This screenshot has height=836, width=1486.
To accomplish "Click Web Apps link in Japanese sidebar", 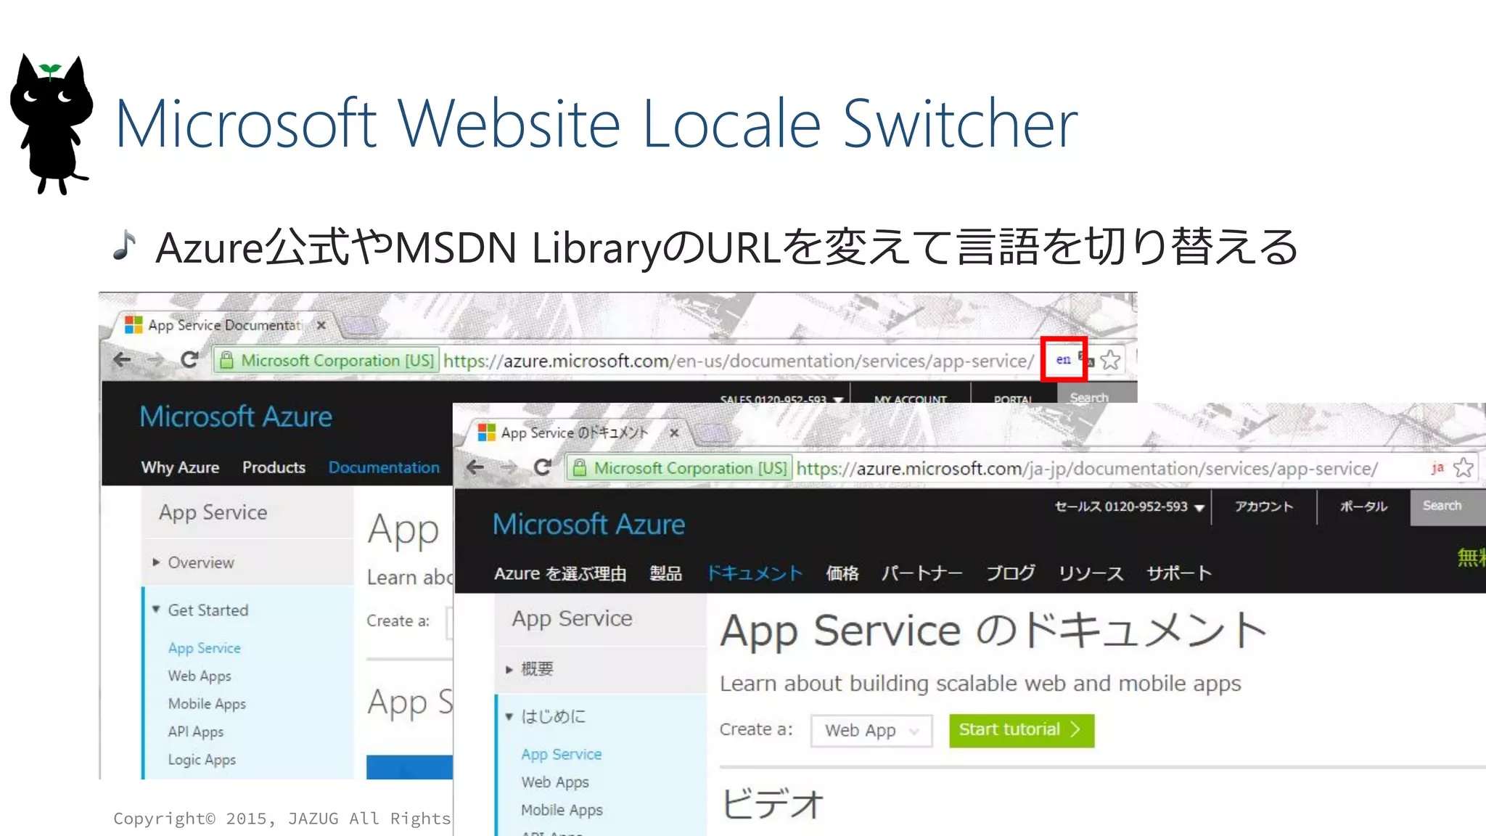I will click(x=554, y=782).
